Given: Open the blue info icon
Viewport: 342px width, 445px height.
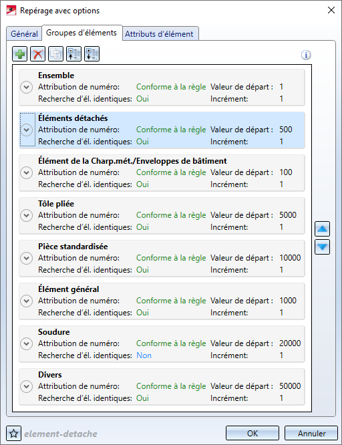Looking at the screenshot, I should pos(306,55).
